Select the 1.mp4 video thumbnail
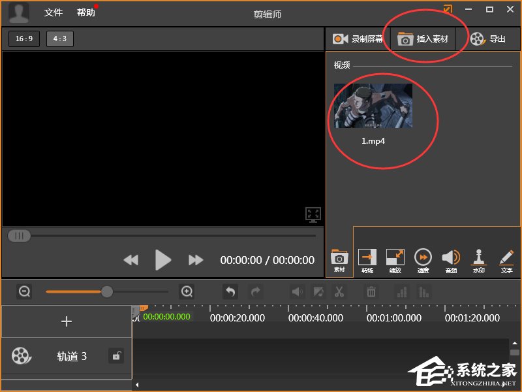 [x=373, y=106]
